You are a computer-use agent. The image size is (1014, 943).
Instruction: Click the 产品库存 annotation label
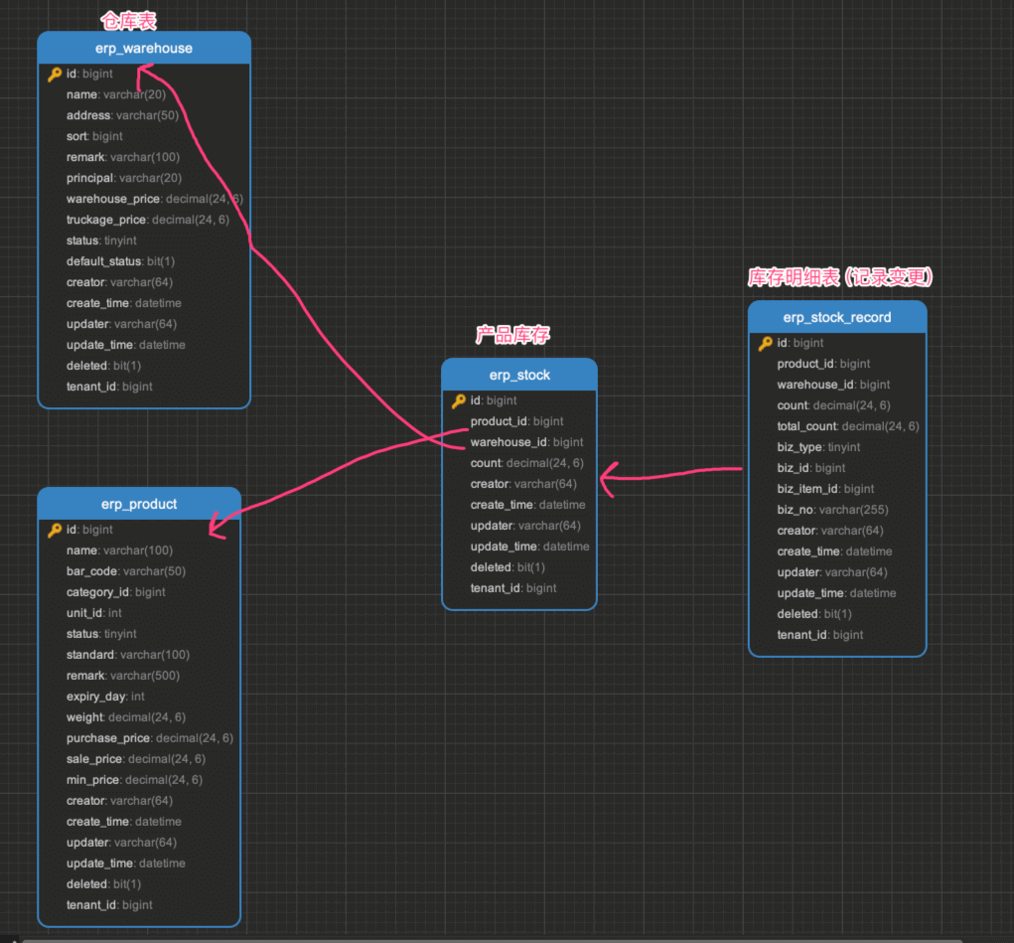(x=512, y=335)
